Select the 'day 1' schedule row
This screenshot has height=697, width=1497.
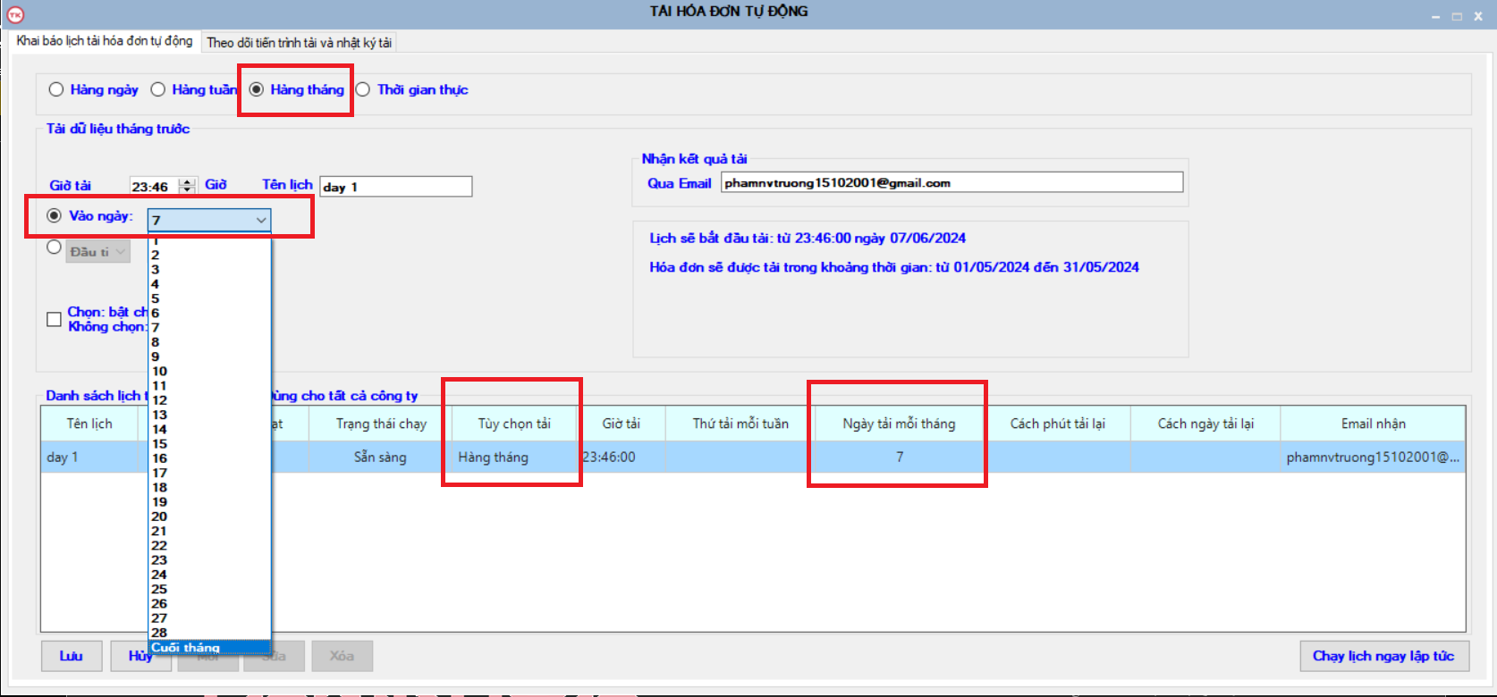click(x=89, y=457)
